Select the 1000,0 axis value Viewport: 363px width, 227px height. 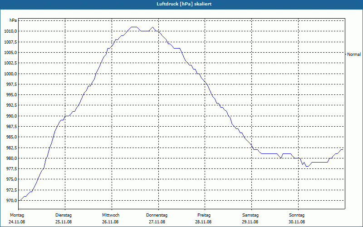point(10,74)
